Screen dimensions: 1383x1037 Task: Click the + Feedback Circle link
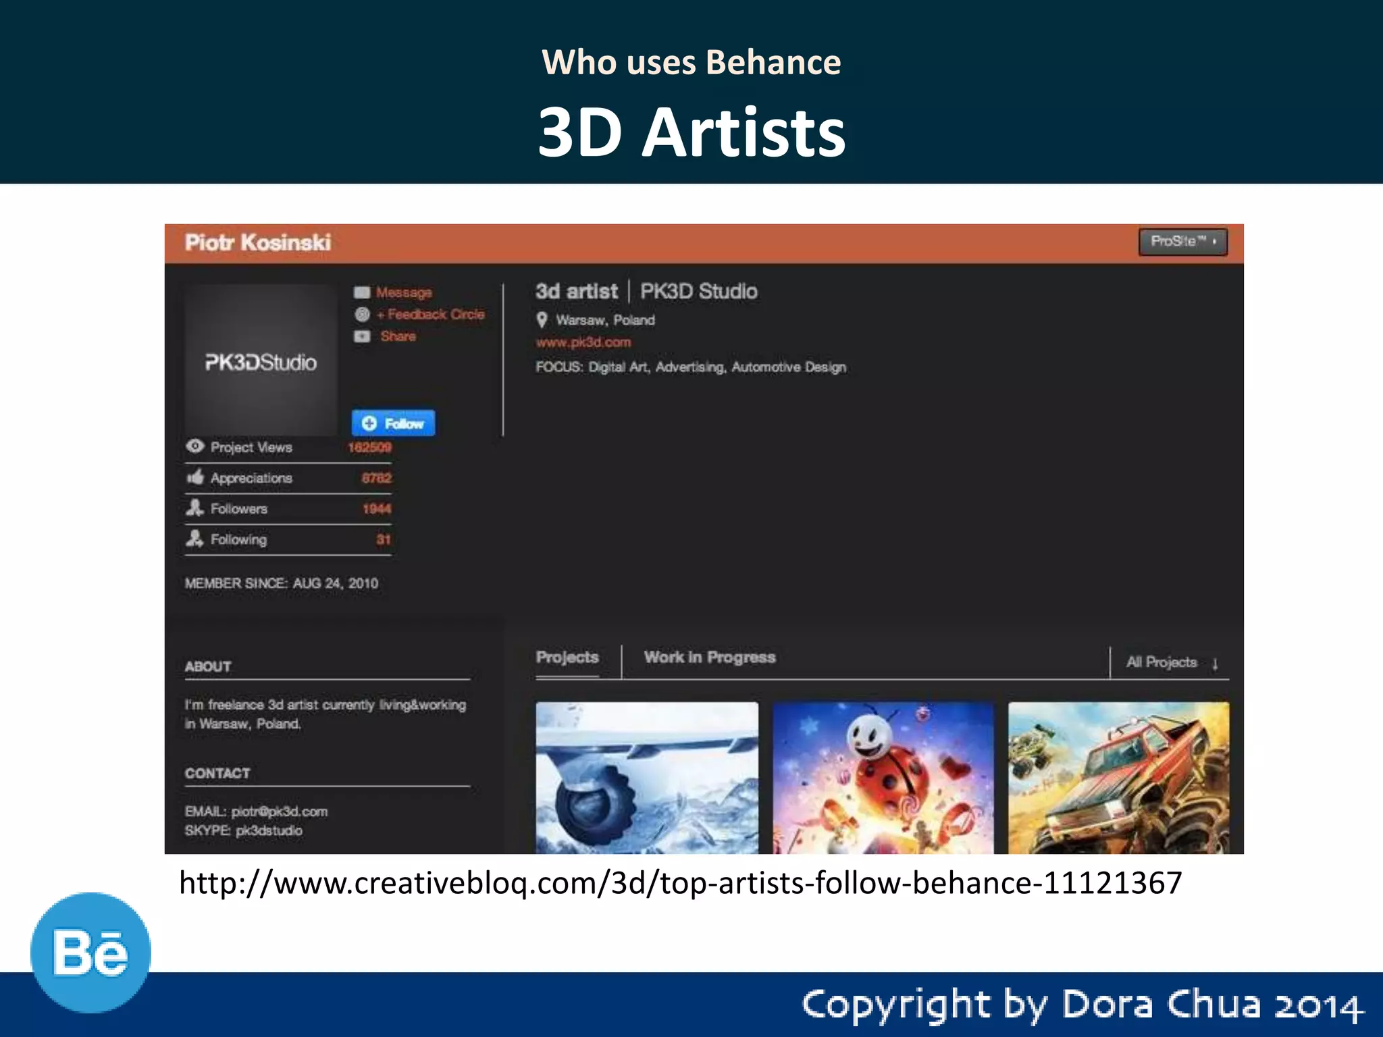point(430,315)
